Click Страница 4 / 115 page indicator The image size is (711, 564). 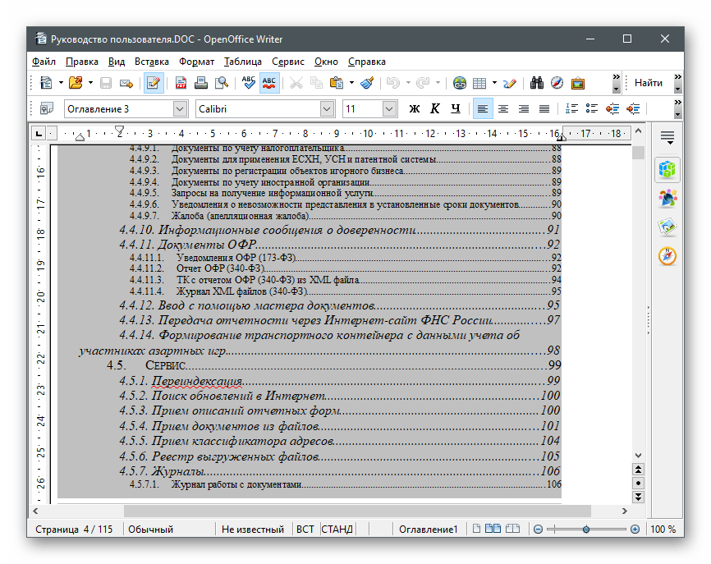(x=74, y=529)
